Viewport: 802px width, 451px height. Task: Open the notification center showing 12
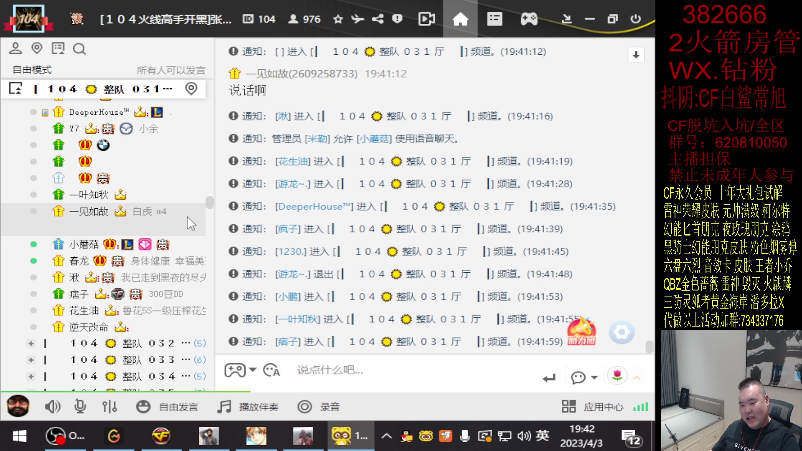(x=631, y=437)
